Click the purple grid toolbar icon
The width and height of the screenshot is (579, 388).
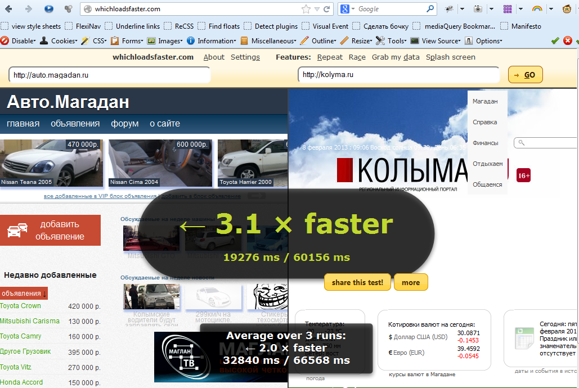pyautogui.click(x=508, y=9)
